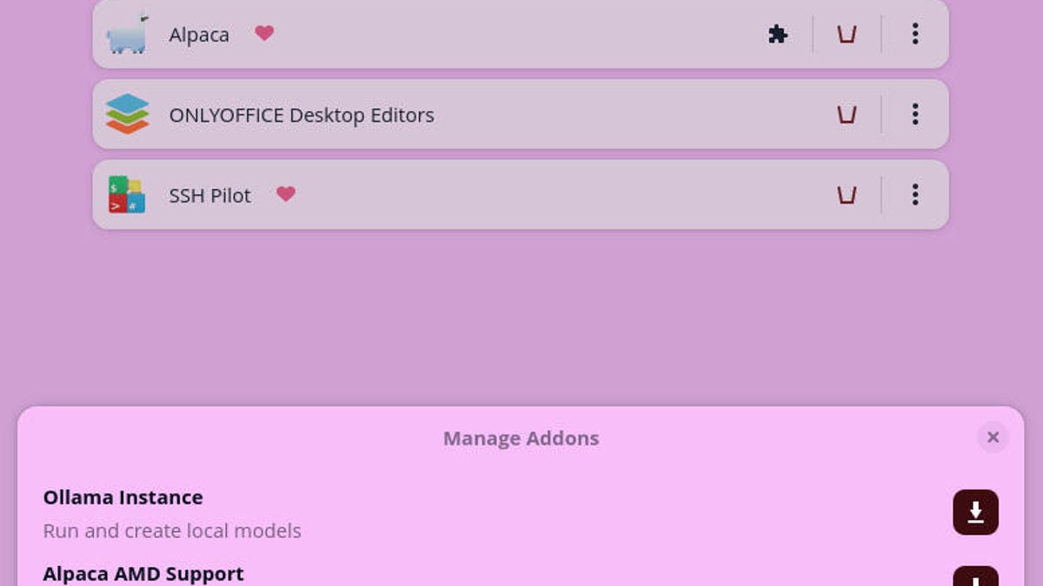Close the Manage Addons panel
This screenshot has width=1043, height=586.
(993, 438)
